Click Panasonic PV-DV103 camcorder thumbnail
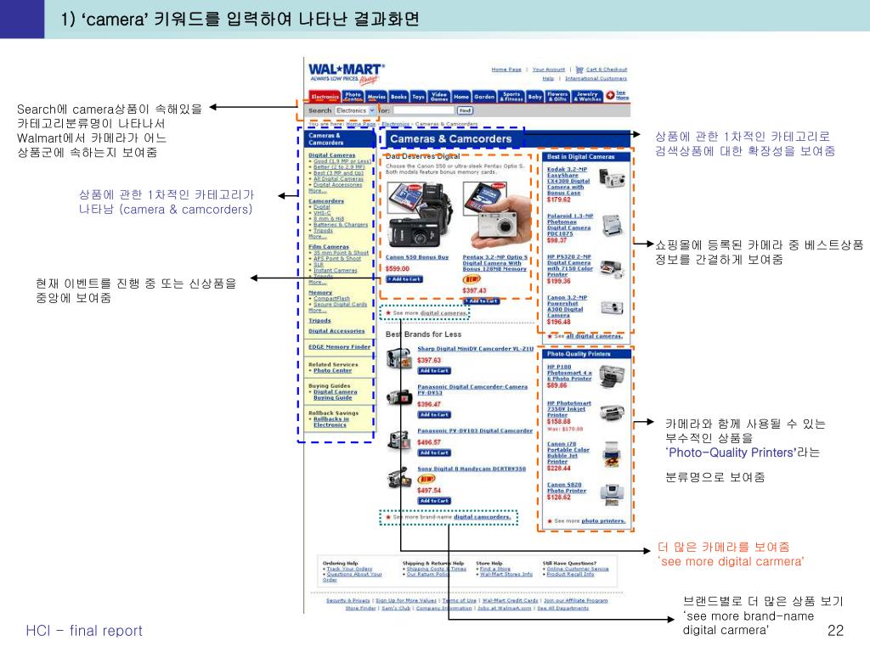Image resolution: width=870 pixels, height=652 pixels. point(398,441)
